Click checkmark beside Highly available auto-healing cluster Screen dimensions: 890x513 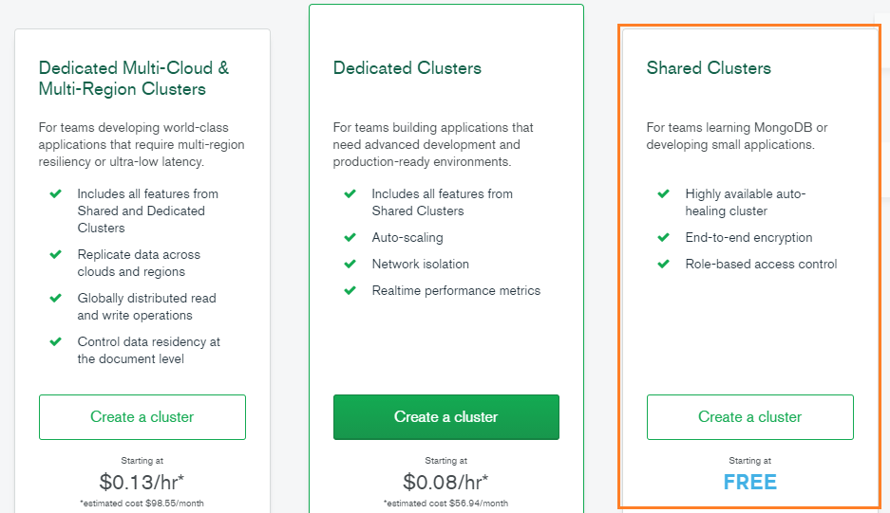(663, 193)
